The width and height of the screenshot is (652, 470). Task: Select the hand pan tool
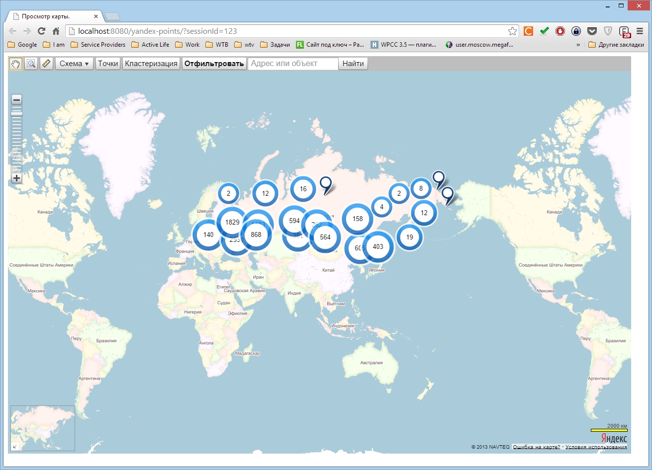(16, 64)
